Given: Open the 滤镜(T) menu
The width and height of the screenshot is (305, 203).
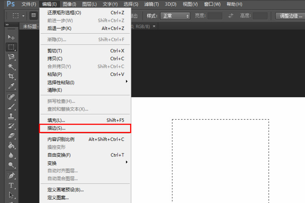Looking at the screenshot, I should pos(152,4).
